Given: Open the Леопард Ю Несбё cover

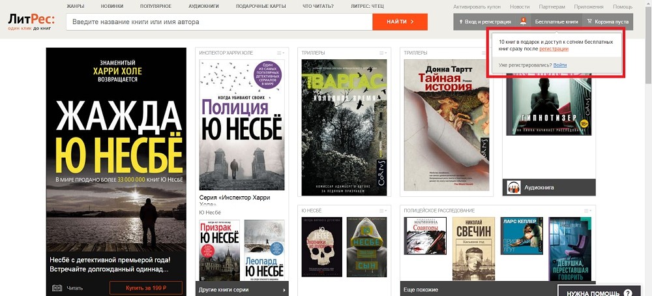Looking at the screenshot, I should pos(265,250).
